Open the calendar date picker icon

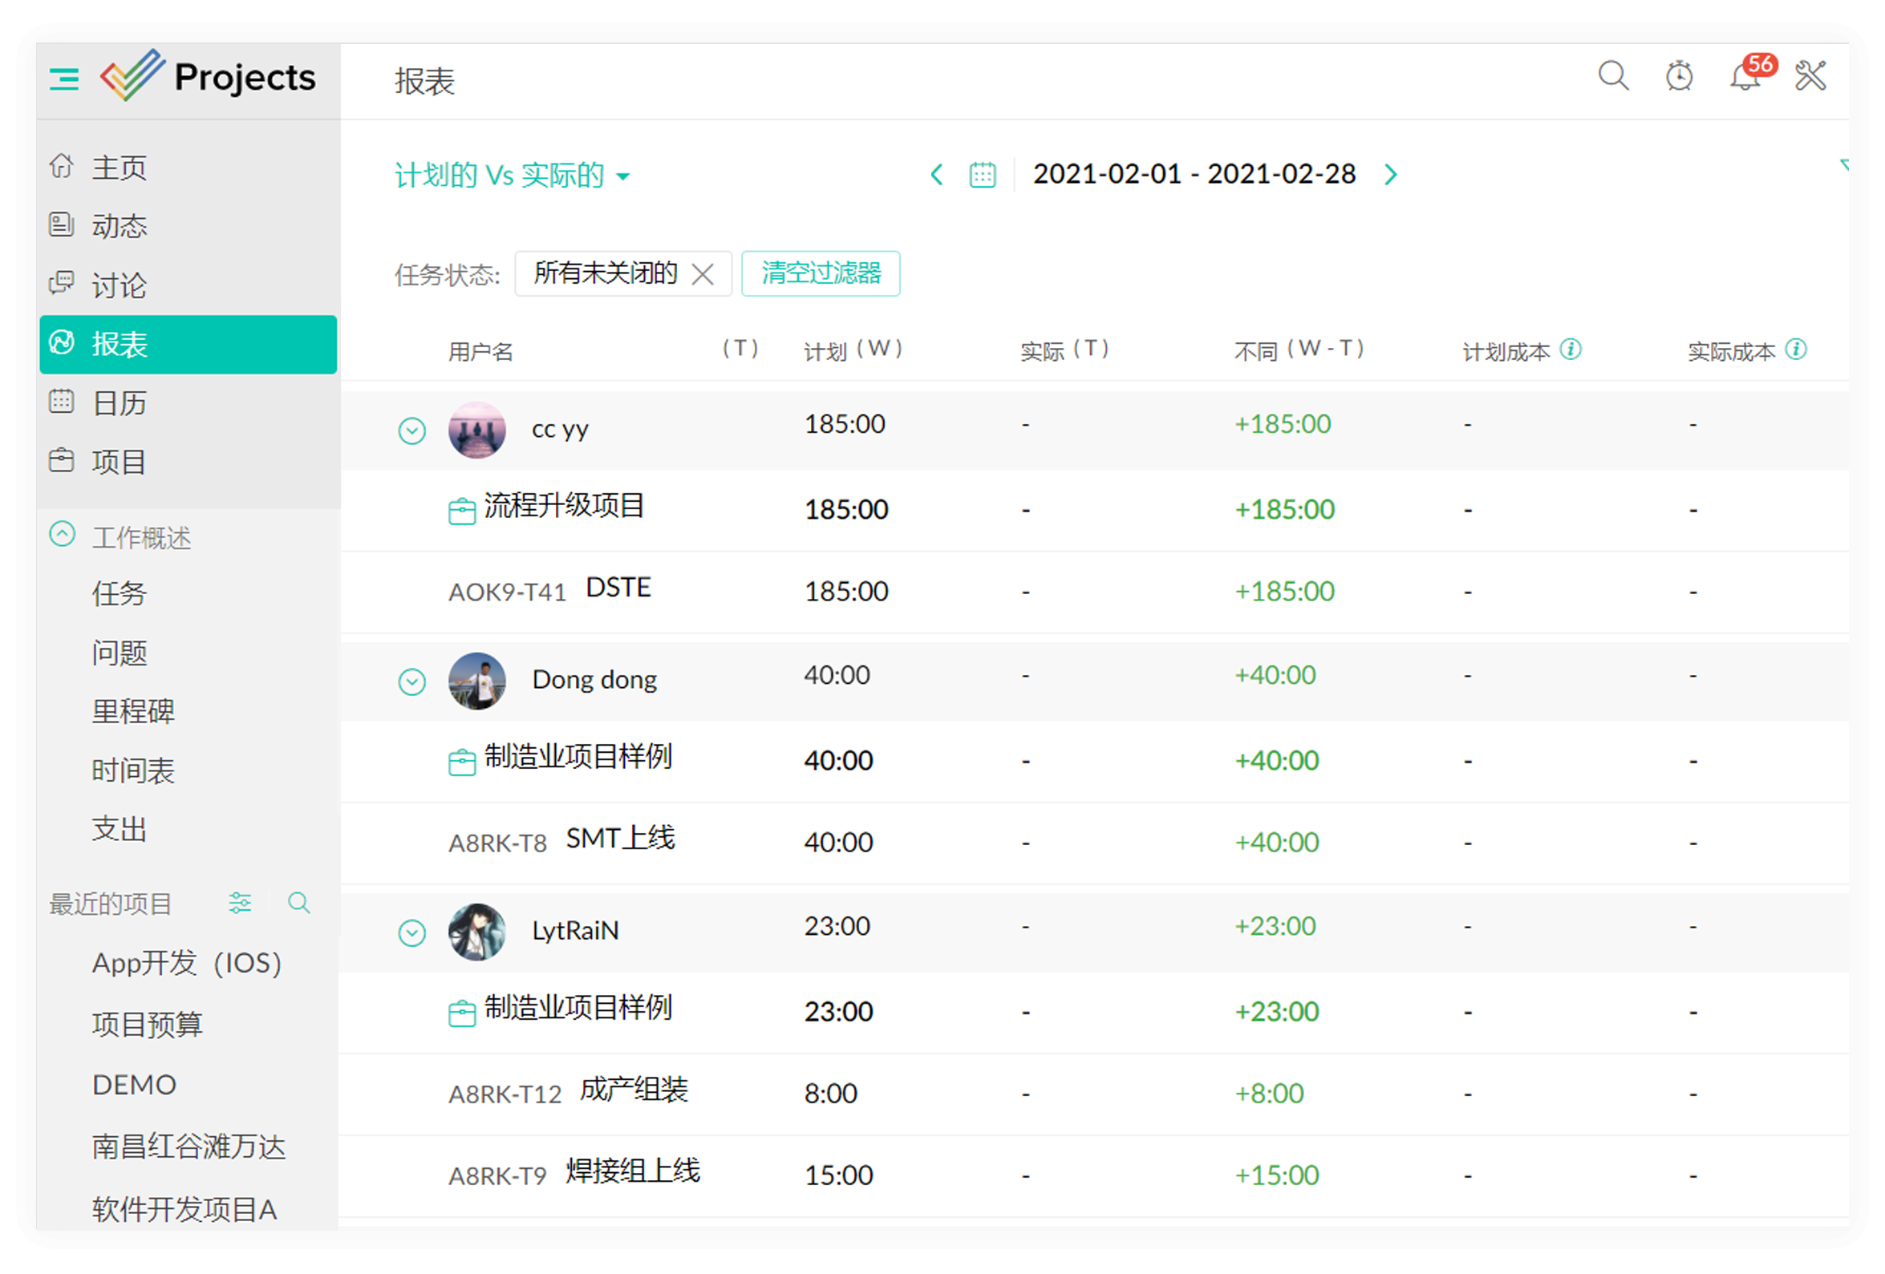[983, 174]
